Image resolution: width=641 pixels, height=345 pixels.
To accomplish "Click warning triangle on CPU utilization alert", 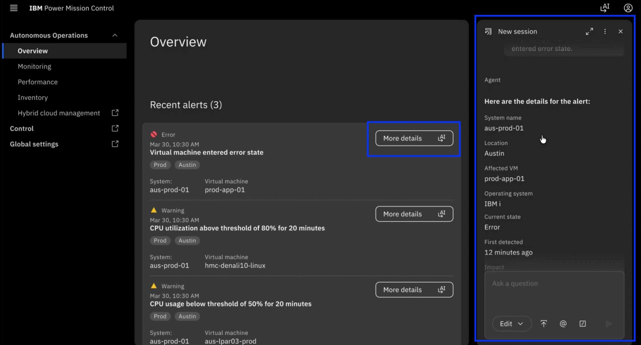I will coord(154,210).
